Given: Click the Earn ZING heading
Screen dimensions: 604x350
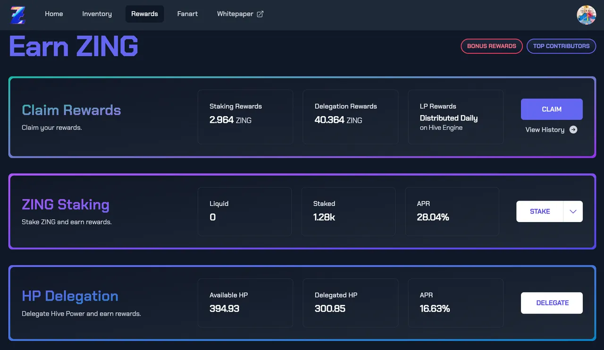Looking at the screenshot, I should click(74, 46).
